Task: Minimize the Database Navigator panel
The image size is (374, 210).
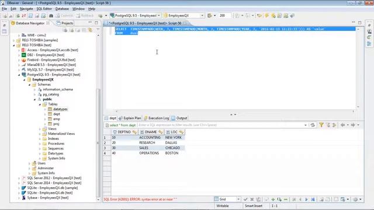Action: click(x=90, y=23)
